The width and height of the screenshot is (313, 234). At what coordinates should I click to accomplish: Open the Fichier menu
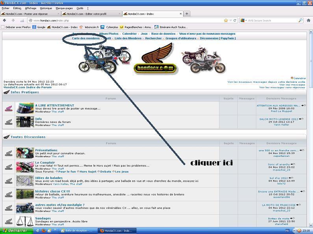(x=6, y=8)
